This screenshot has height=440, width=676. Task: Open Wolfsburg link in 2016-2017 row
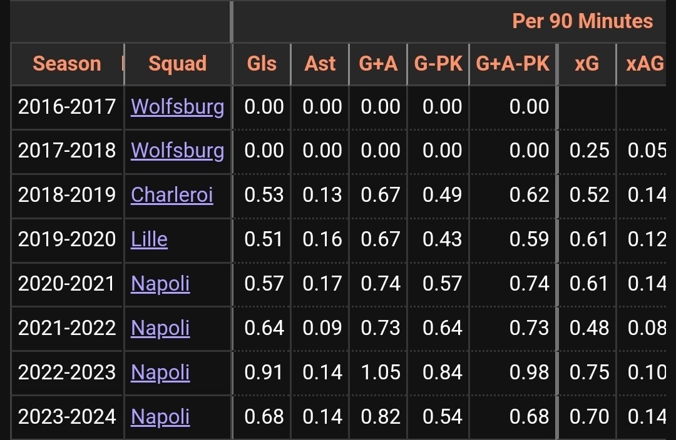(x=177, y=107)
